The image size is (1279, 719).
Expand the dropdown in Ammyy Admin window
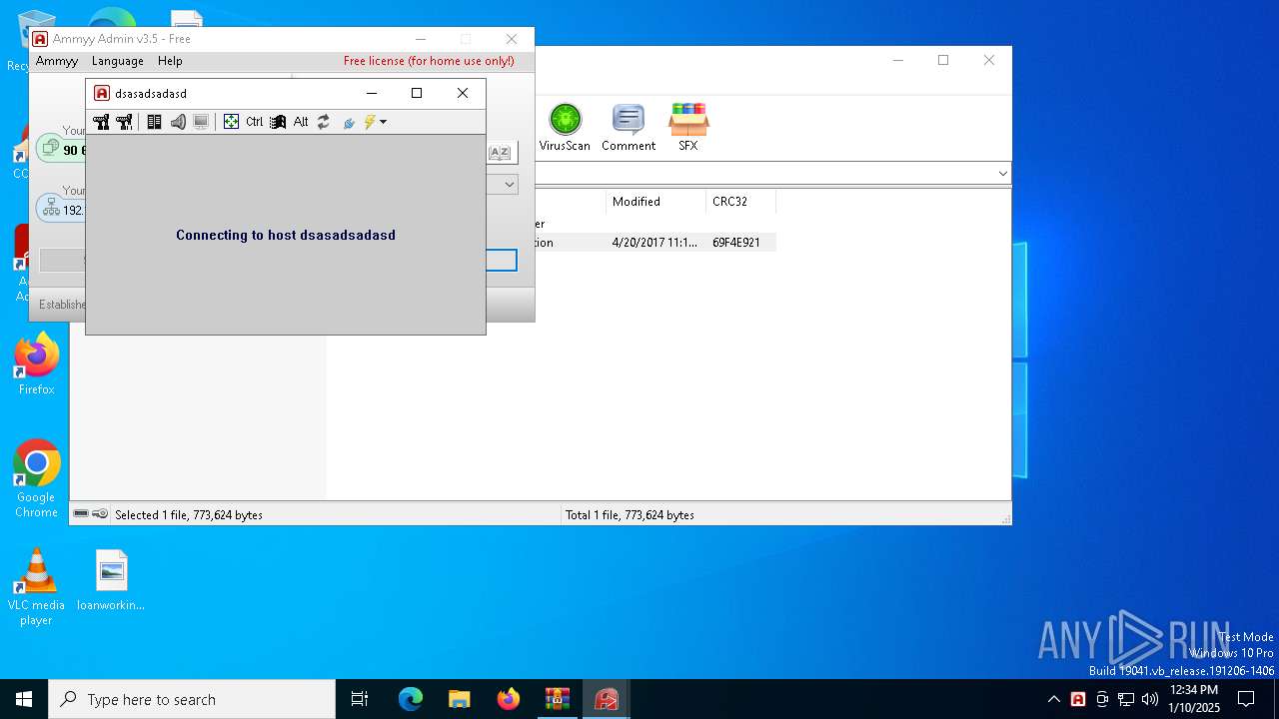point(510,184)
